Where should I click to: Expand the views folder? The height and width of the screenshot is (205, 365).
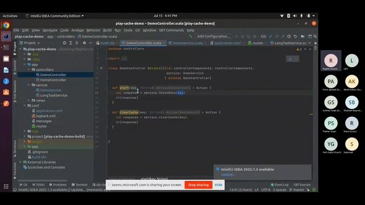tap(29, 100)
